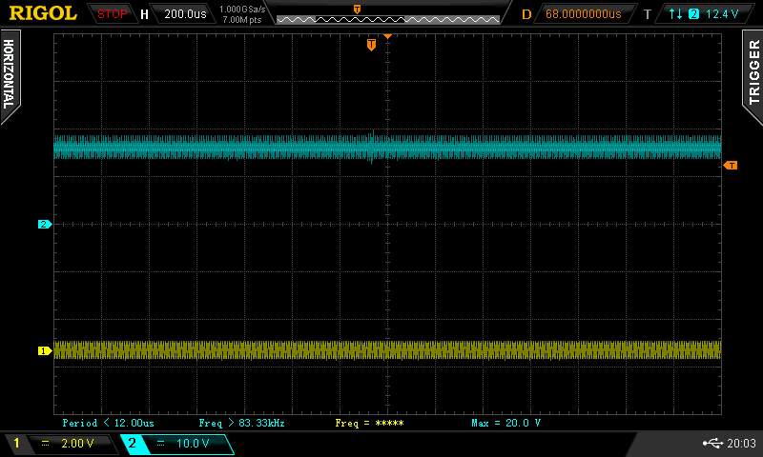Click the waveform memory overview bar
Viewport: 763px width, 457px height.
point(387,18)
